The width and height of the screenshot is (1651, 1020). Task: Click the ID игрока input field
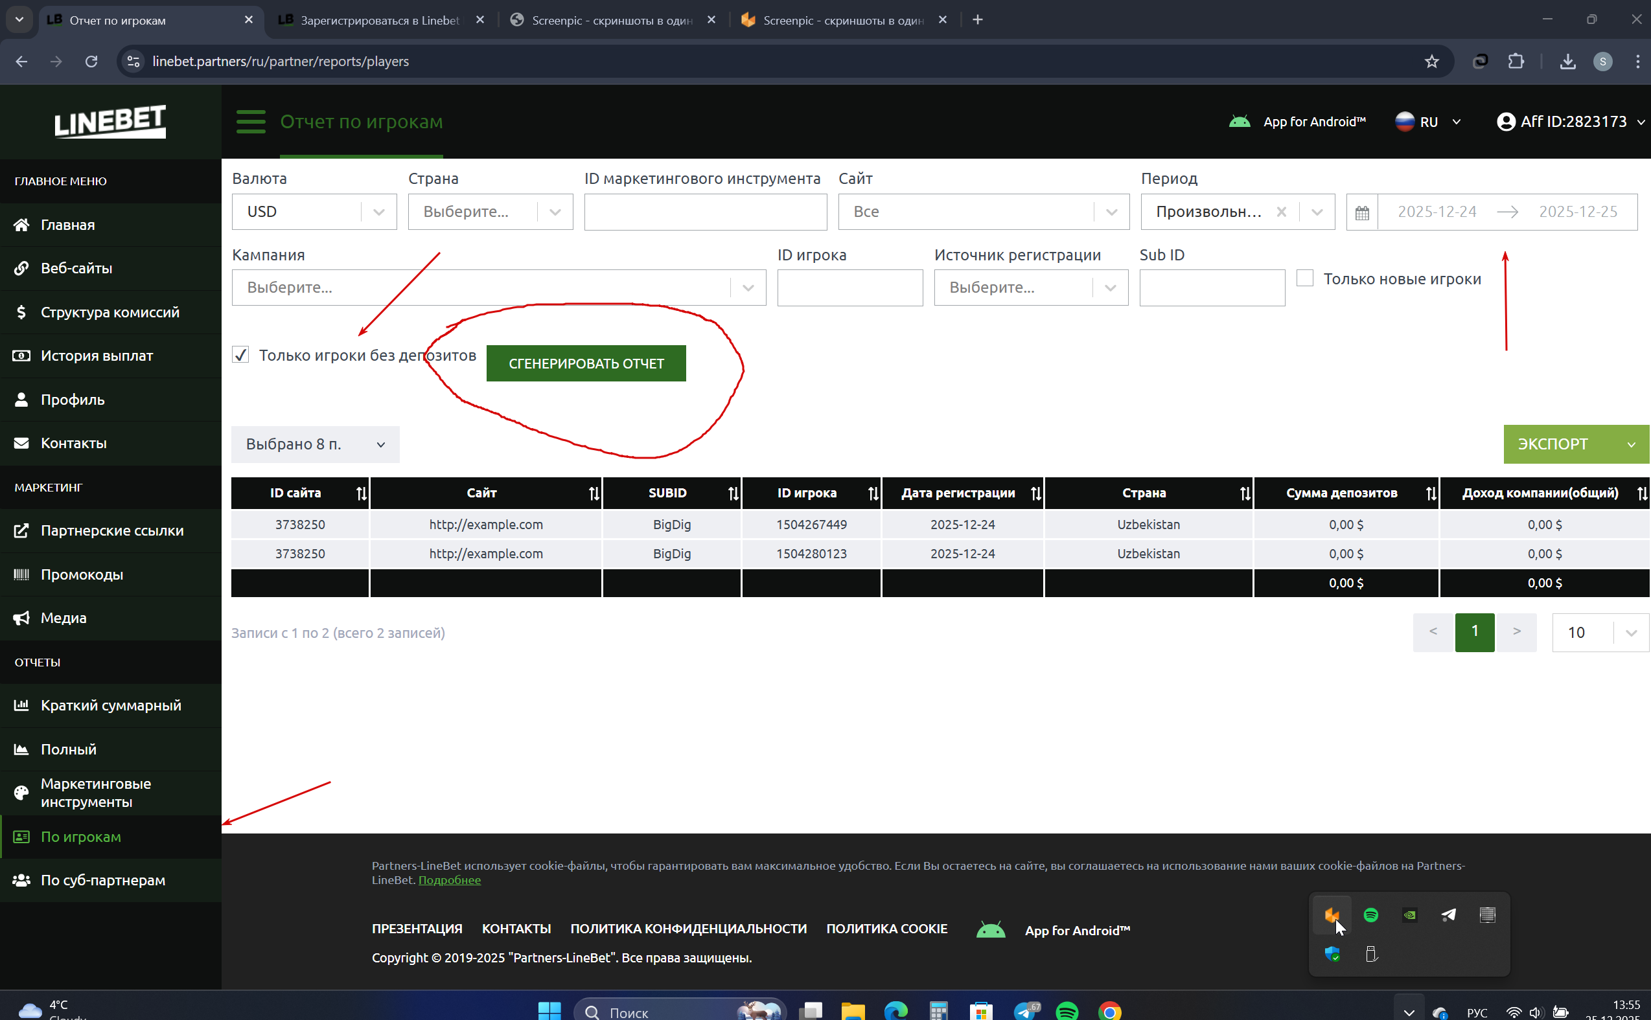[849, 288]
